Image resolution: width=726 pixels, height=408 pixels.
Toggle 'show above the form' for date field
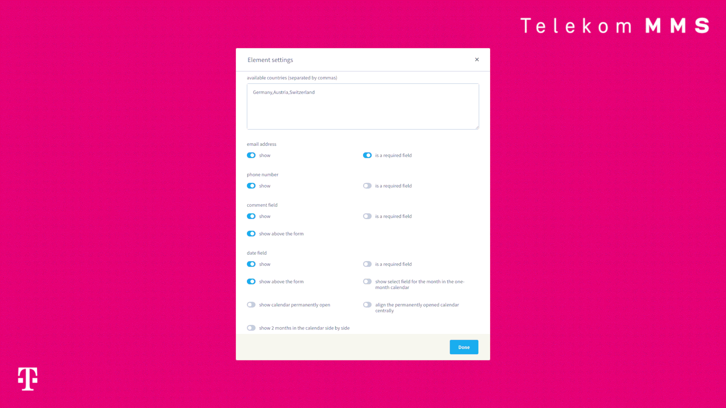251,281
